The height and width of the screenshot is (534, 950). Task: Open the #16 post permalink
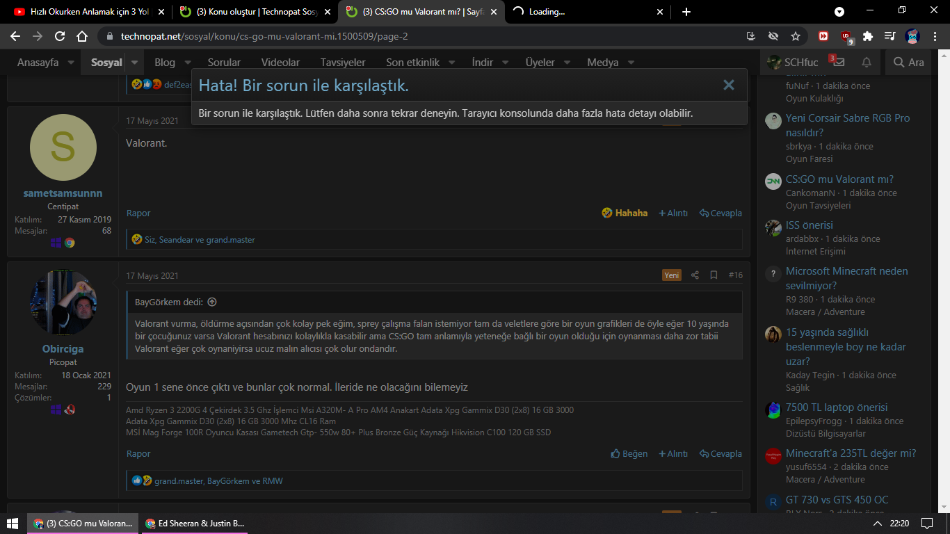point(735,275)
